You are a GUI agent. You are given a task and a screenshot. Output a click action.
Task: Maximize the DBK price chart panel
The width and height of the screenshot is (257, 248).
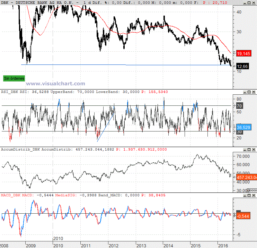click(249, 3)
